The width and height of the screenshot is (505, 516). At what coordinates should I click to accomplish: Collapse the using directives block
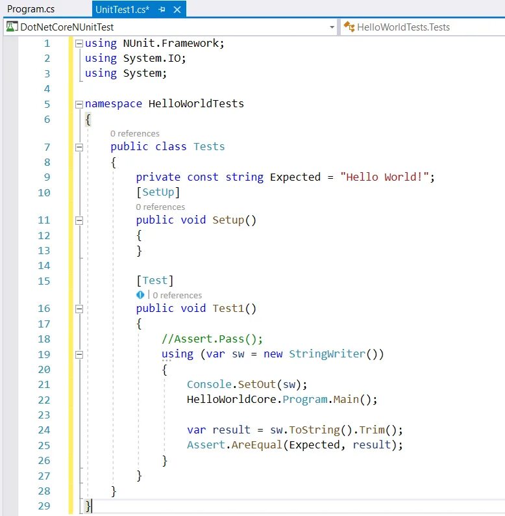pyautogui.click(x=79, y=44)
